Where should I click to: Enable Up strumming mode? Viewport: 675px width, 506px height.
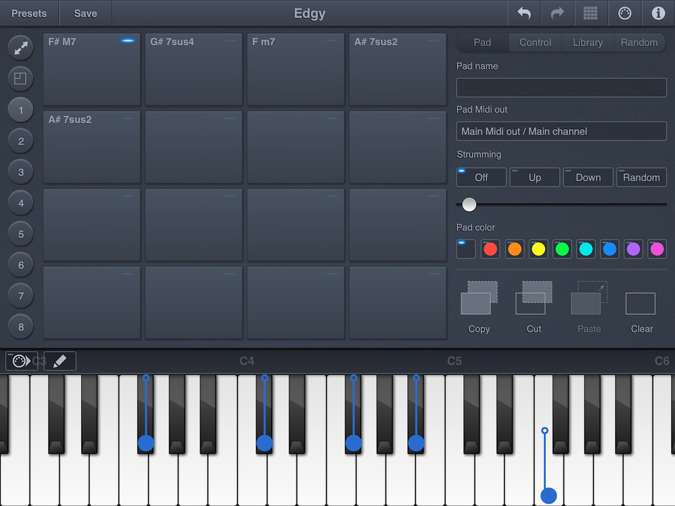click(535, 177)
